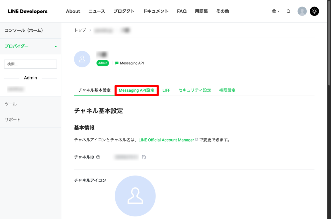Open the language globe dropdown

[275, 11]
